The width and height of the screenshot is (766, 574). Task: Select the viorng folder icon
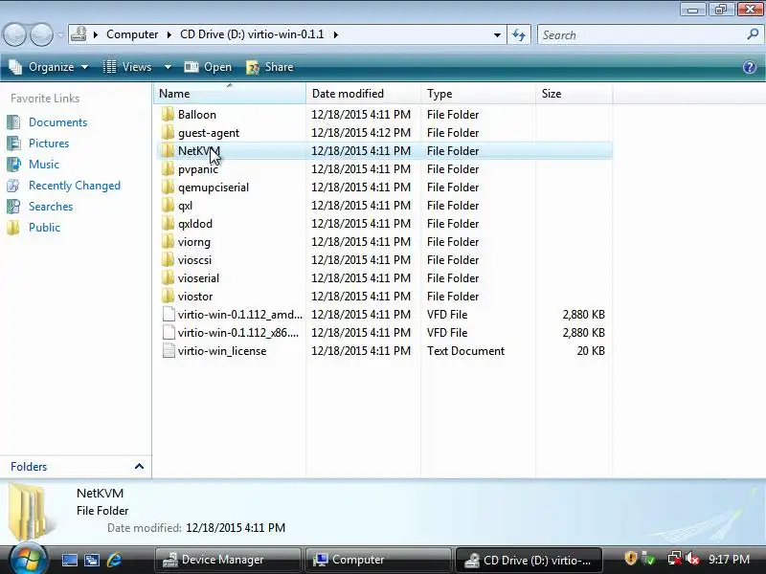168,242
